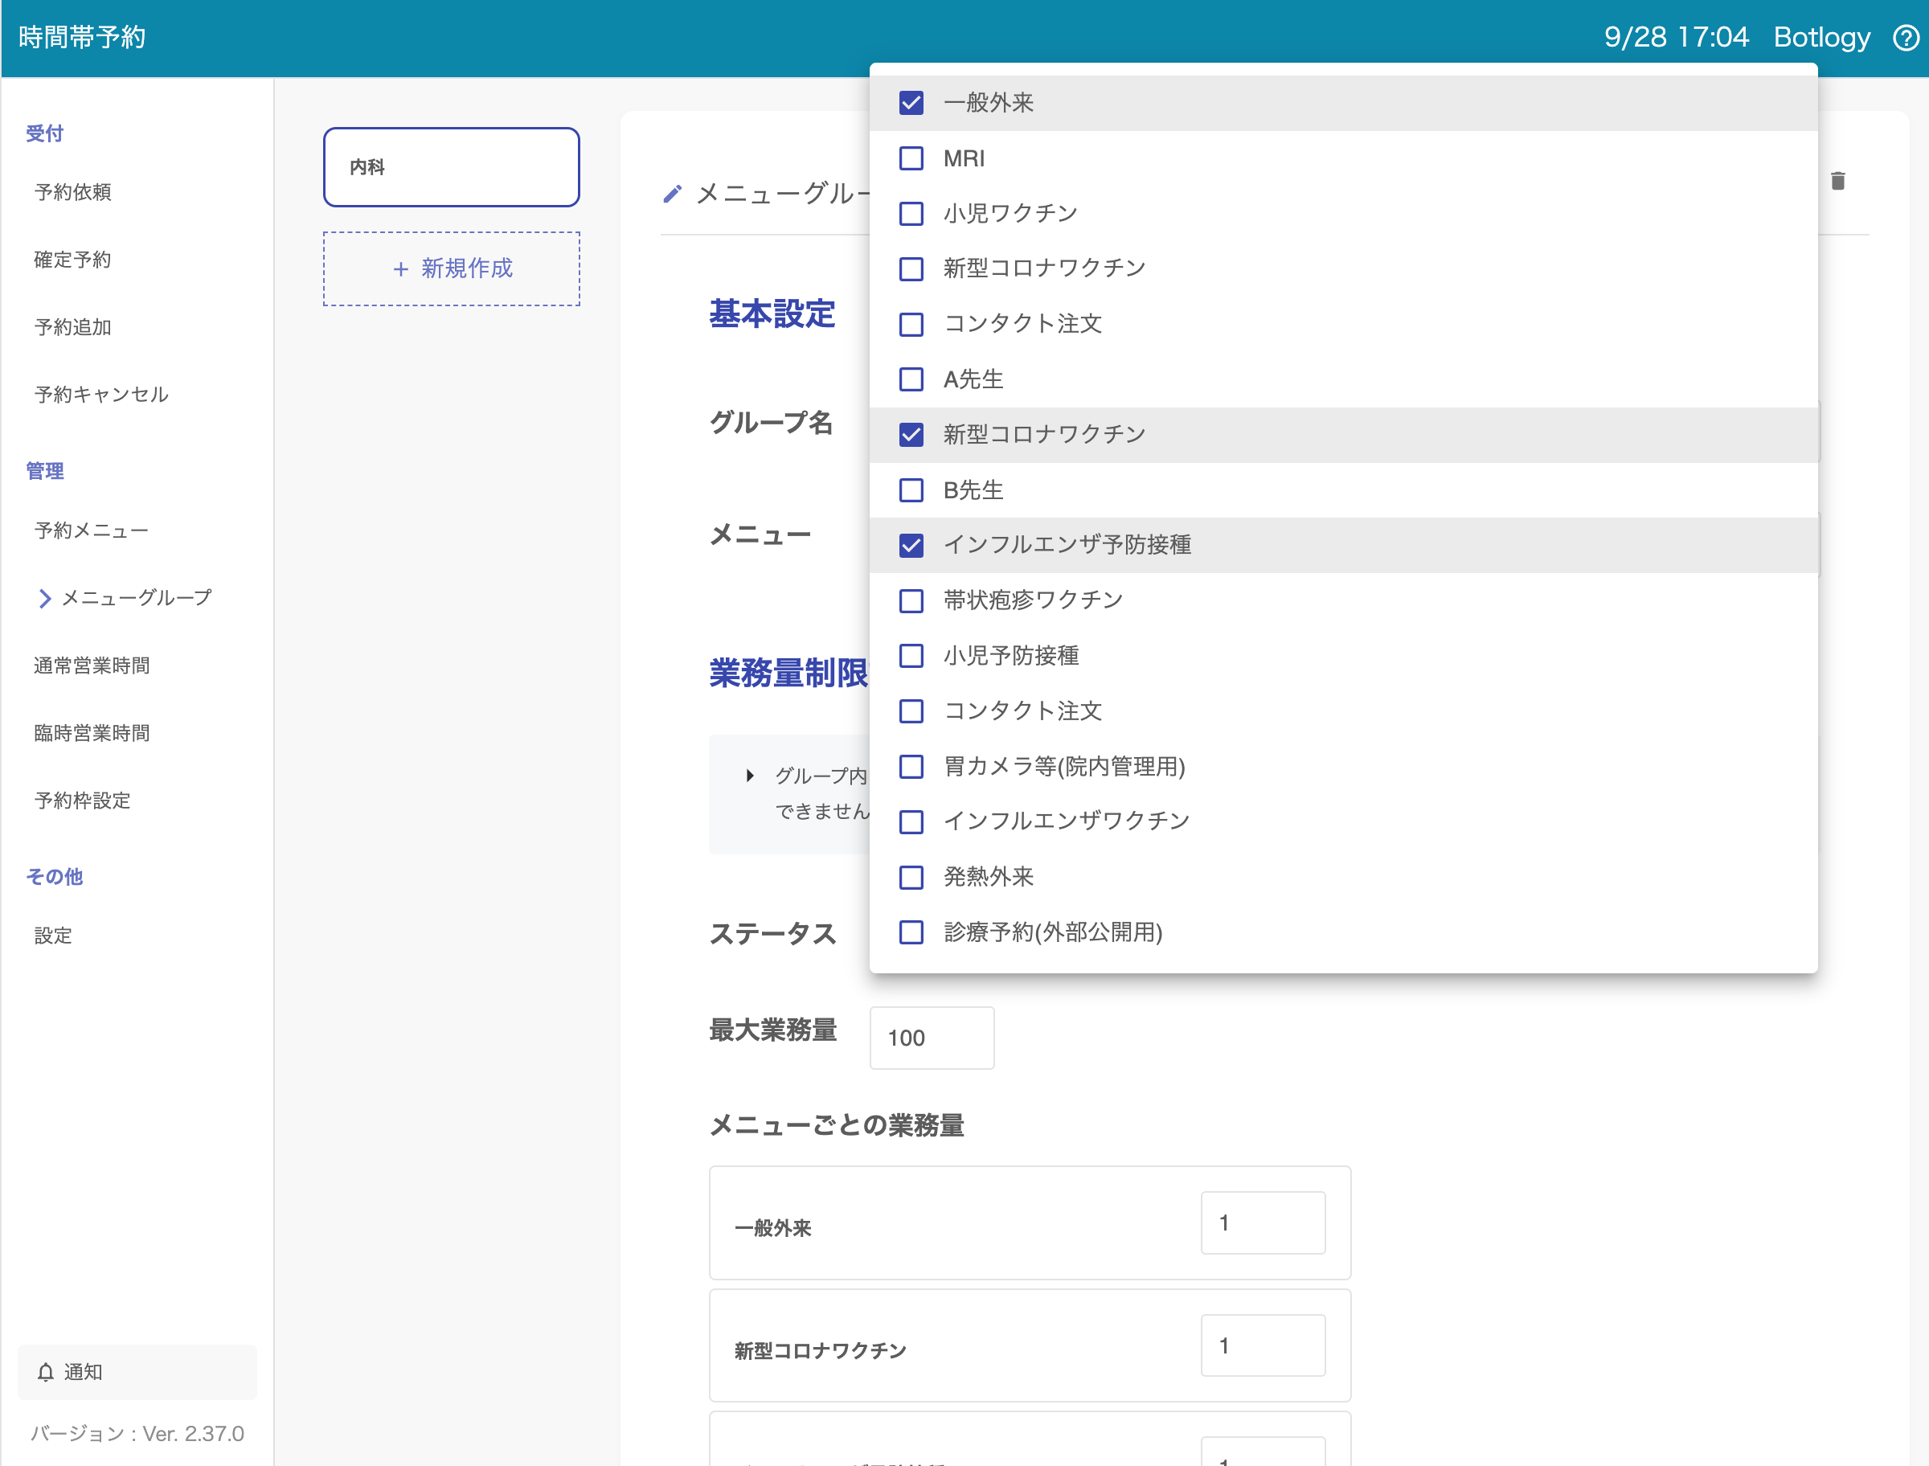Expand the グループ内 disclosure triangle
This screenshot has width=1929, height=1466.
749,775
